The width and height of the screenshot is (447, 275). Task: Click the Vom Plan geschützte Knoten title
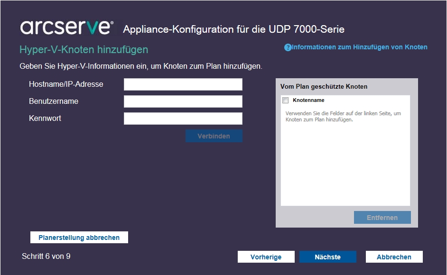[x=324, y=87]
